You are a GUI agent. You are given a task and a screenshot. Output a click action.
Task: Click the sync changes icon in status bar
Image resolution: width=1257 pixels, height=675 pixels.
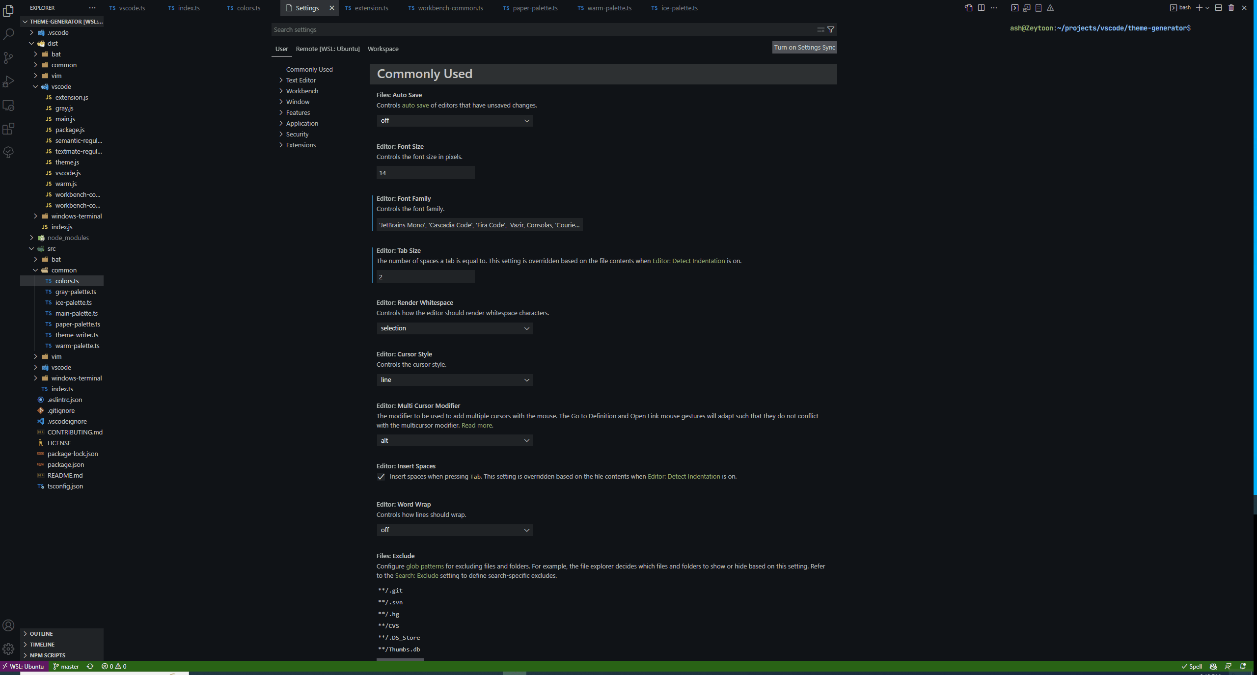coord(90,666)
